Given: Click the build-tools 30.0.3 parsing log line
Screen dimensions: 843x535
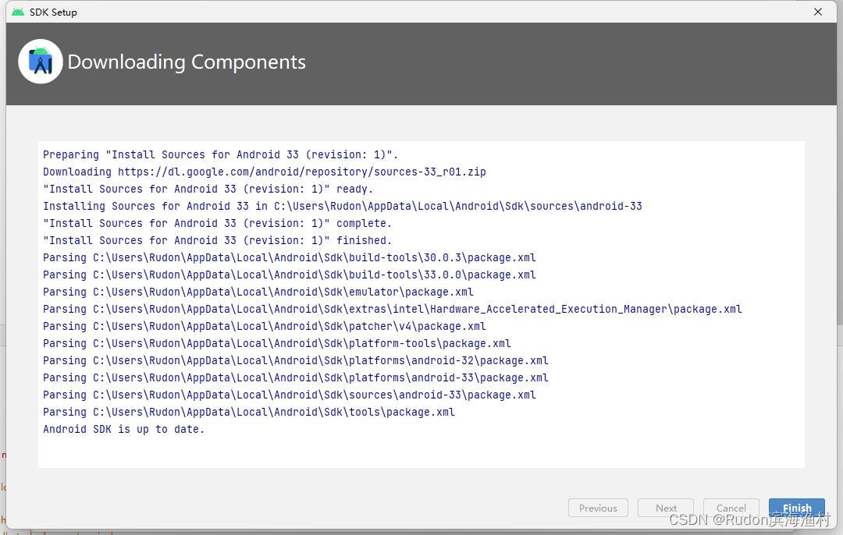Looking at the screenshot, I should pos(289,257).
